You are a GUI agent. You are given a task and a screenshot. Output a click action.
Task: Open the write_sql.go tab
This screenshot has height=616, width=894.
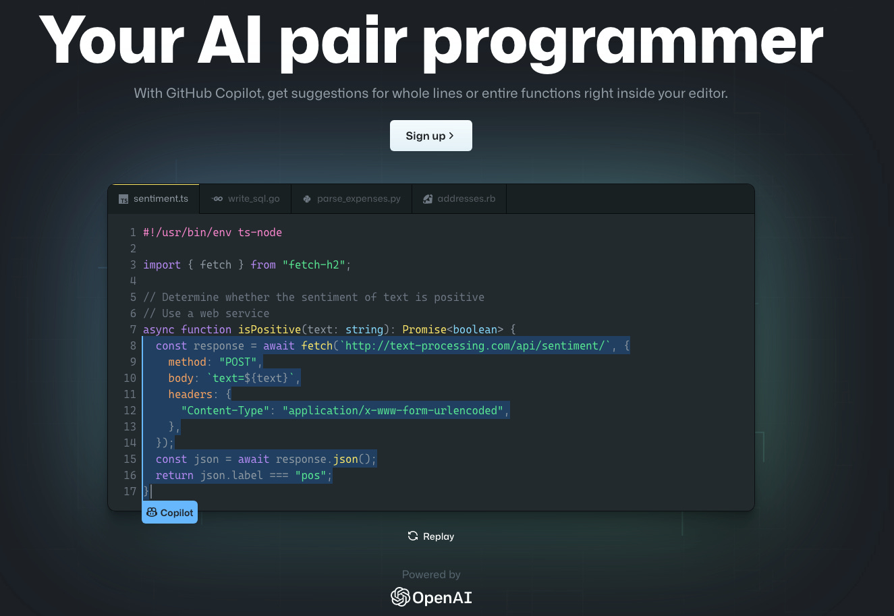pos(246,199)
